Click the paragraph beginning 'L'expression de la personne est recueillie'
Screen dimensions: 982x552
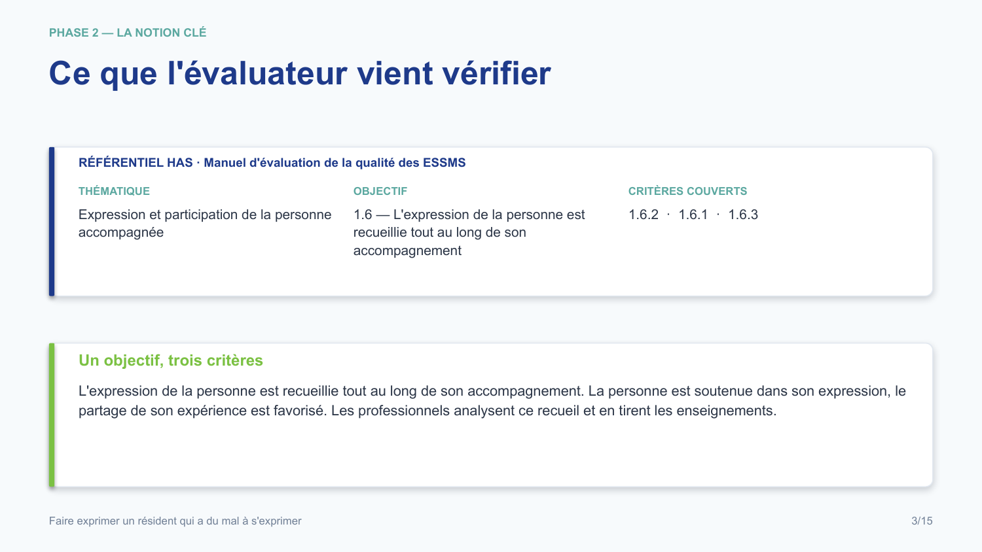point(492,401)
